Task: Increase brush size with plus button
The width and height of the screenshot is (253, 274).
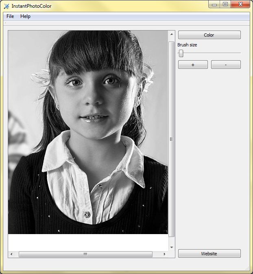Action: tap(193, 65)
